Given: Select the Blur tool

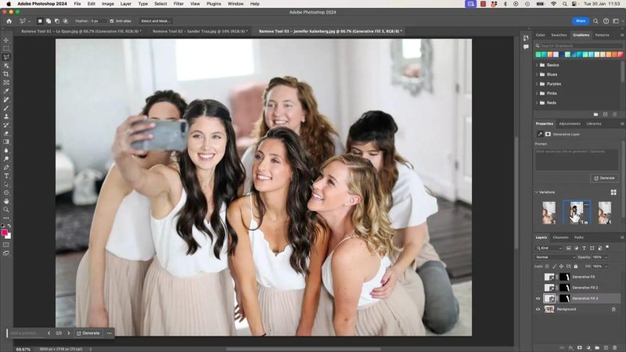Looking at the screenshot, I should pos(6,150).
